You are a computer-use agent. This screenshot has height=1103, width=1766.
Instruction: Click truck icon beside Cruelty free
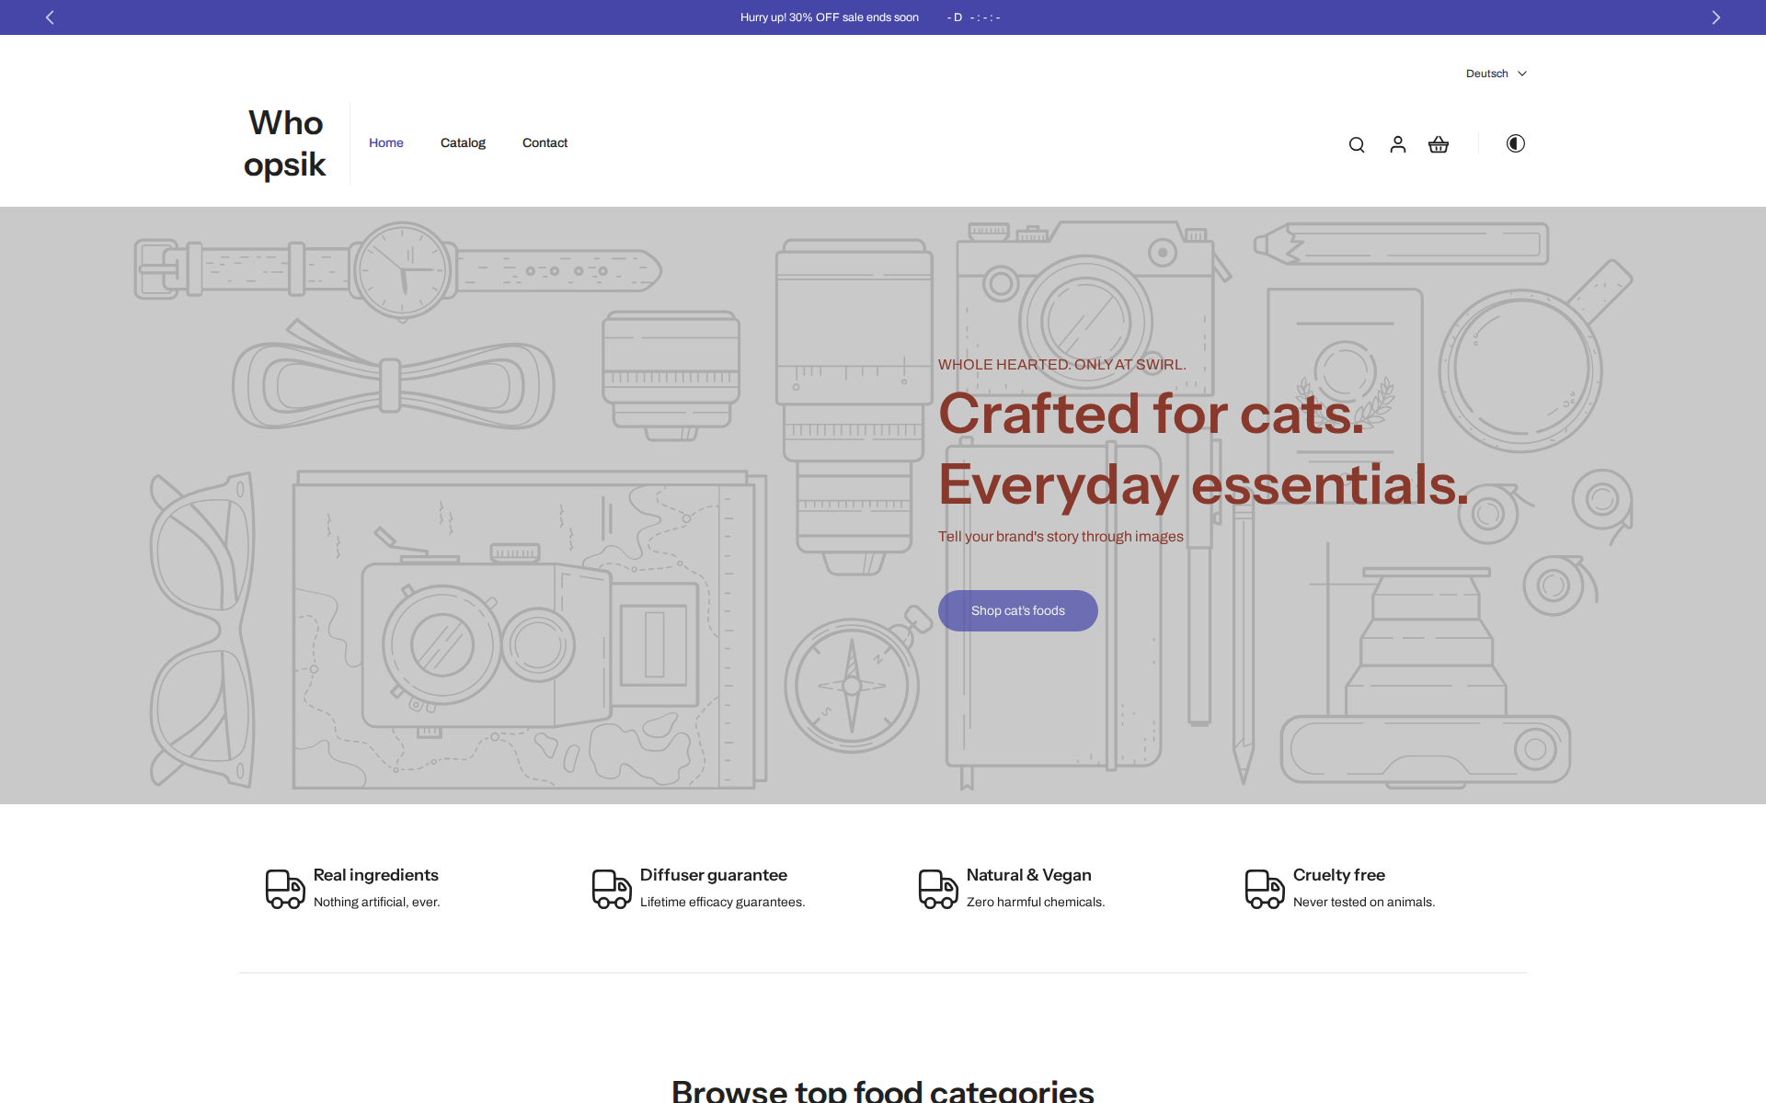(1265, 889)
